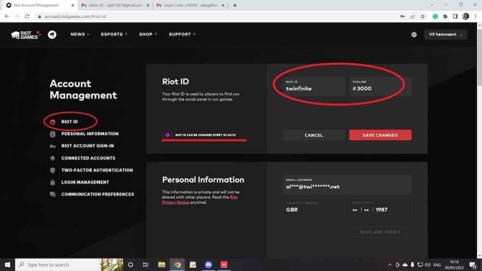The image size is (482, 271).
Task: Click the Connected Accounts layers icon
Action: click(53, 158)
